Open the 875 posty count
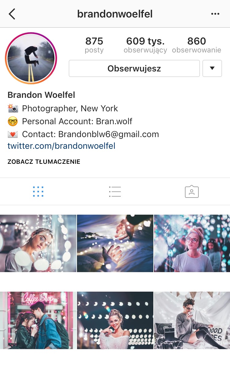The height and width of the screenshot is (365, 230). tap(94, 45)
